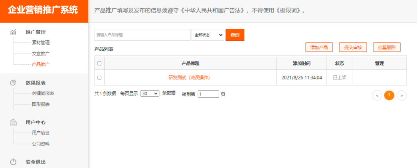The height and width of the screenshot is (168, 417).
Task: Click the 查询 search button
Action: (x=235, y=35)
